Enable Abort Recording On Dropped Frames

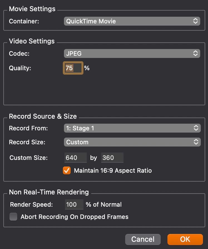tap(13, 217)
